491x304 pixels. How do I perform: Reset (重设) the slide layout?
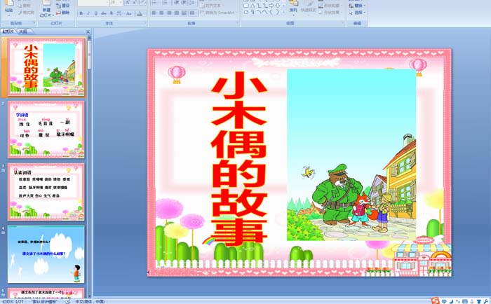(63, 6)
